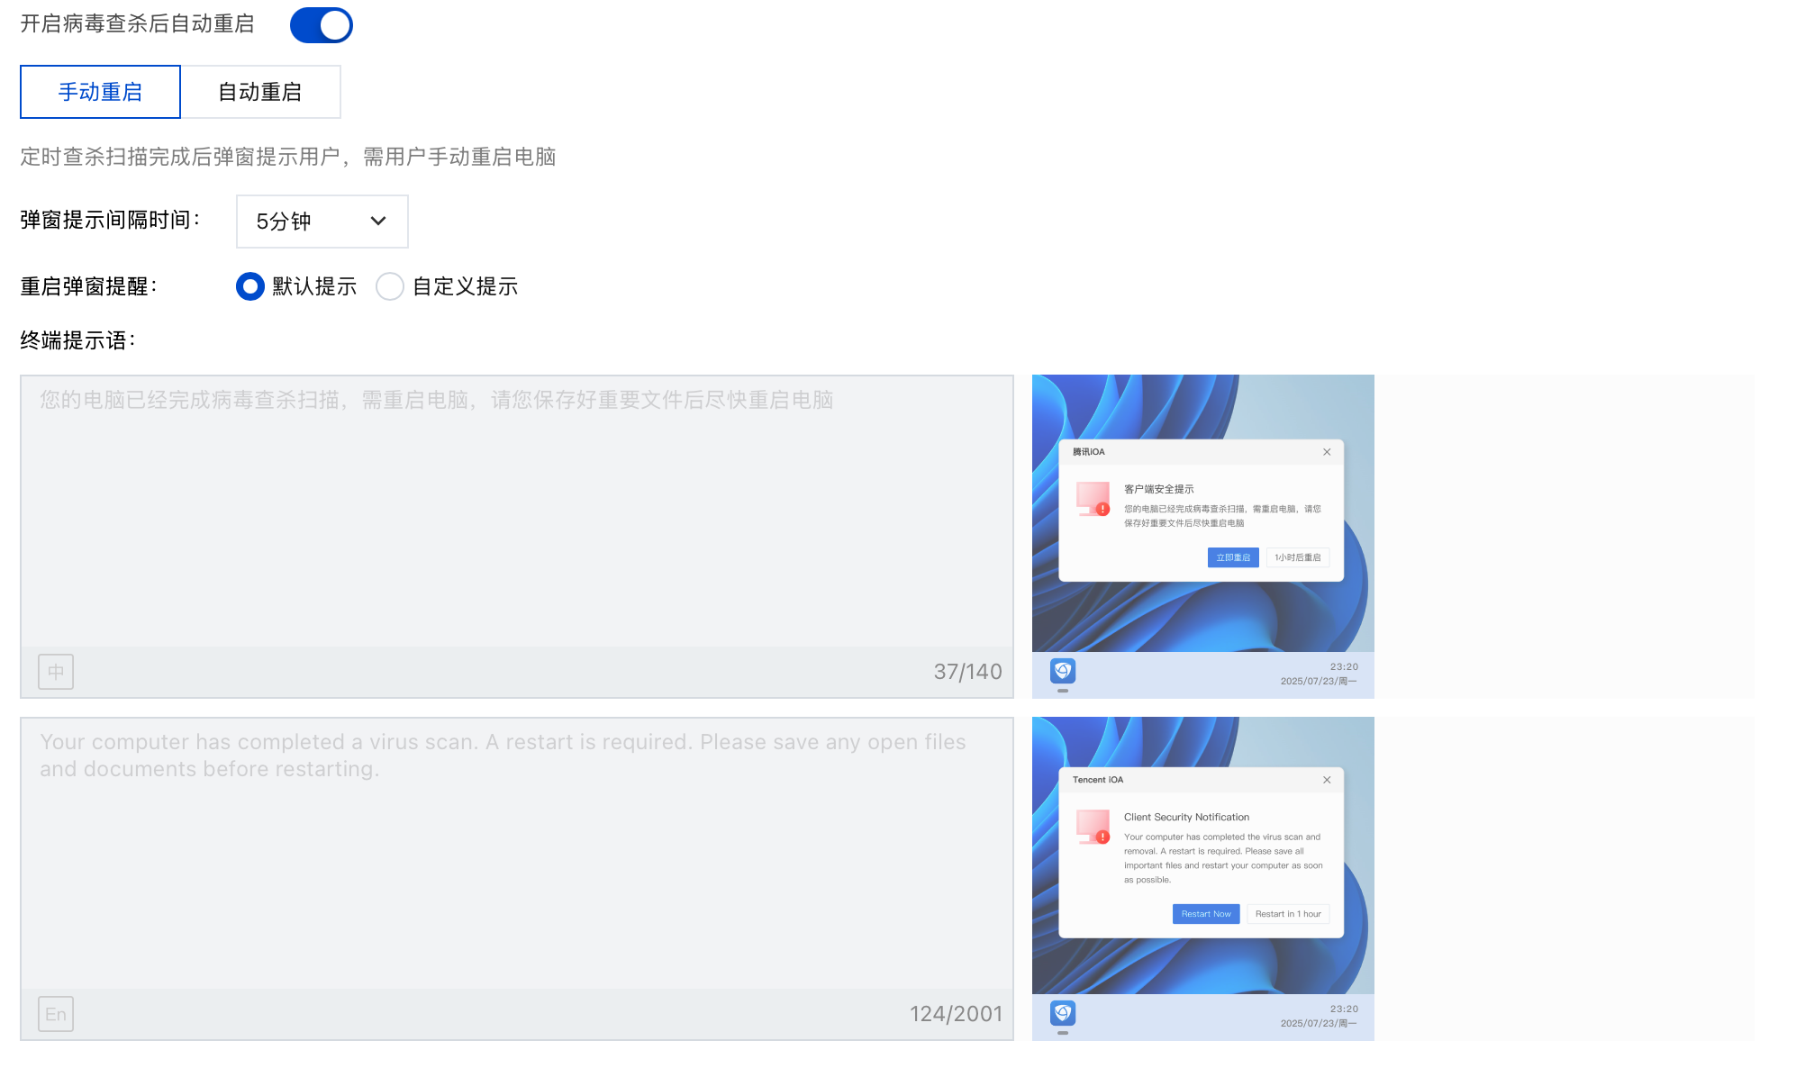Screen dimensions: 1796x1077
Task: Click the Restart in 1 hour button
Action: 1288,914
